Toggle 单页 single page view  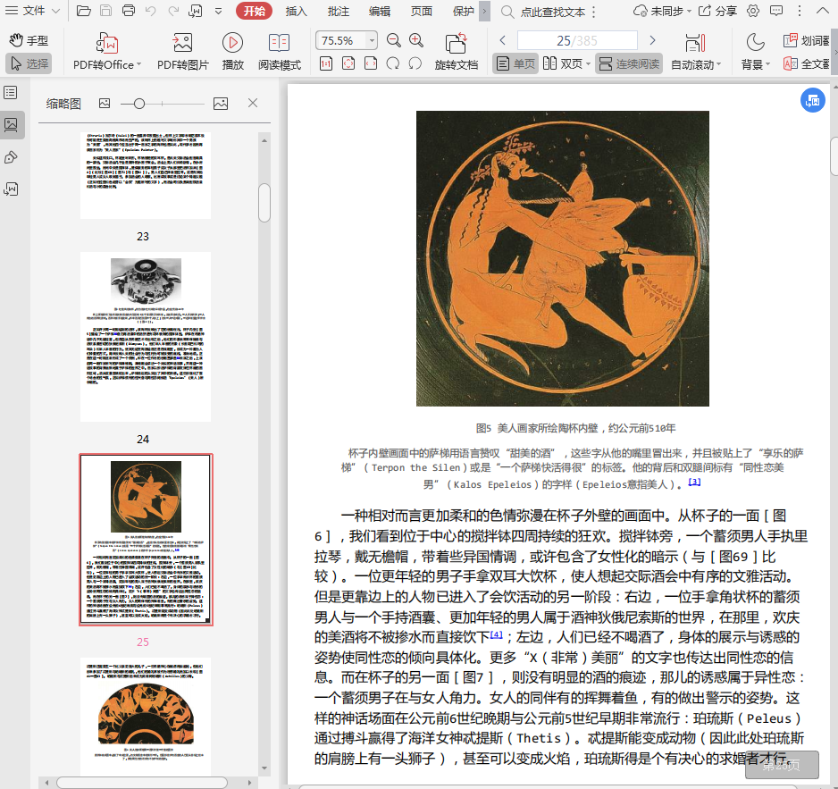tap(515, 63)
